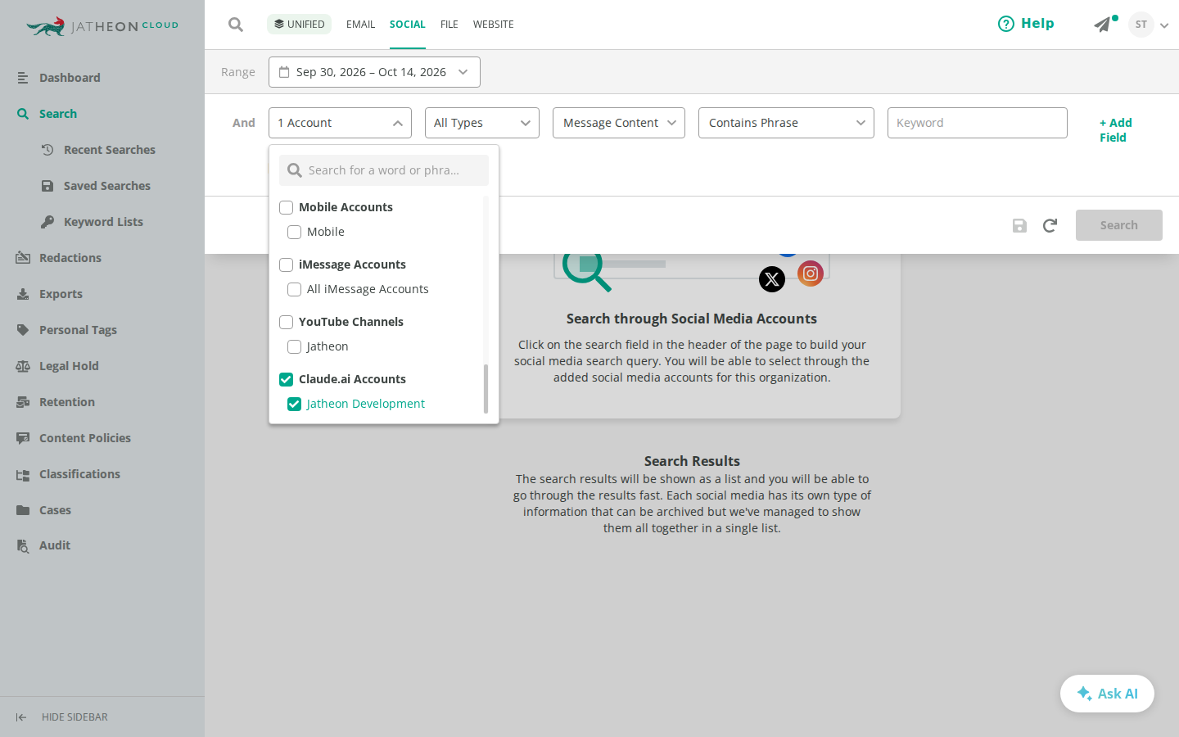The height and width of the screenshot is (737, 1179).
Task: Click the save search floppy icon
Action: (1019, 225)
